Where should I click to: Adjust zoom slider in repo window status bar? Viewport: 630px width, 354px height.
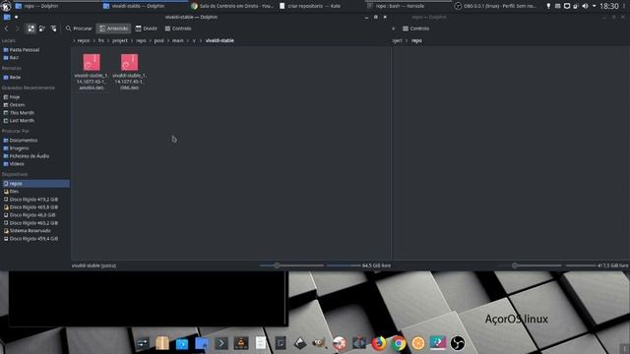pos(530,265)
